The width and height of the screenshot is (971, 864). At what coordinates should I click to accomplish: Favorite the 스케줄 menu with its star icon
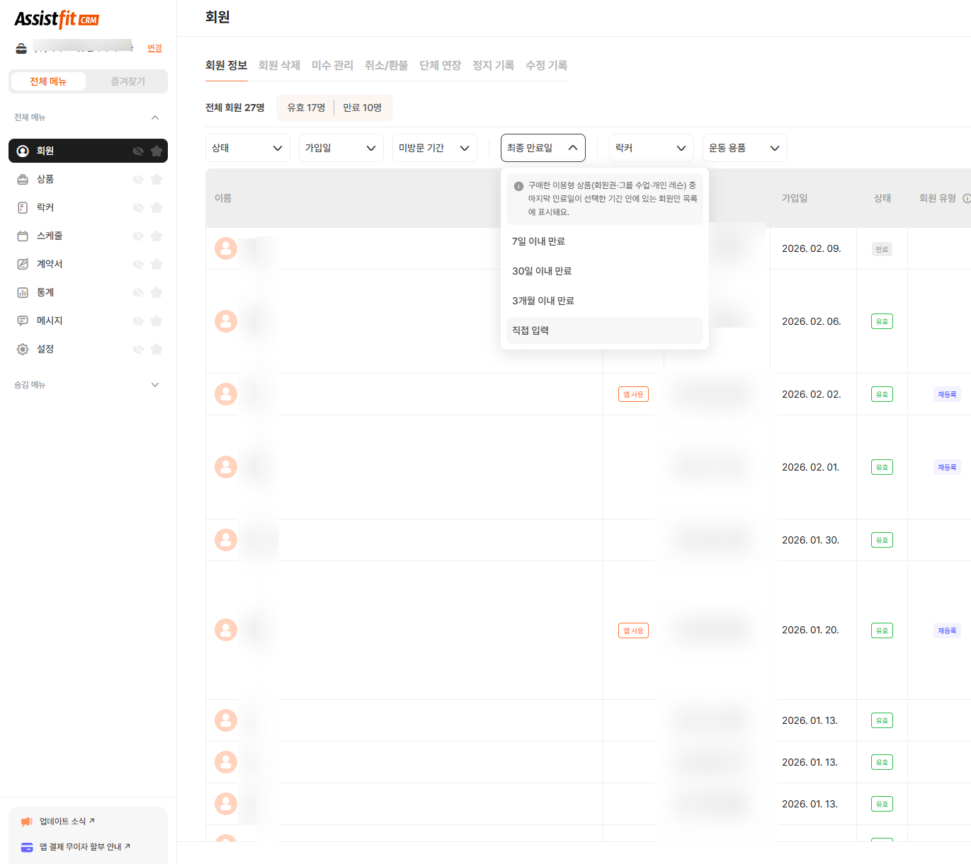coord(156,236)
